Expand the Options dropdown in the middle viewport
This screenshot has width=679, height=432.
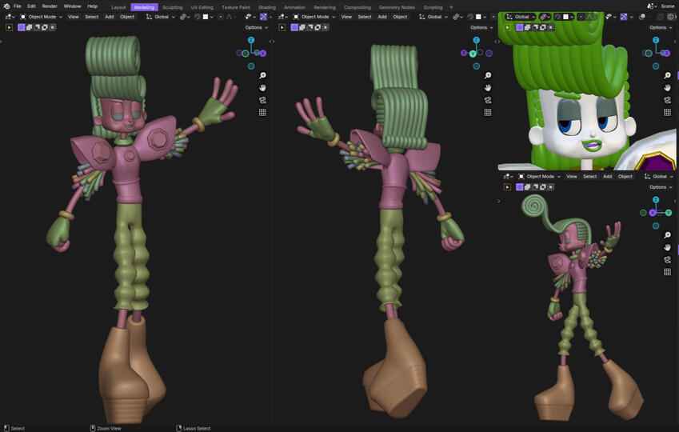(x=481, y=27)
